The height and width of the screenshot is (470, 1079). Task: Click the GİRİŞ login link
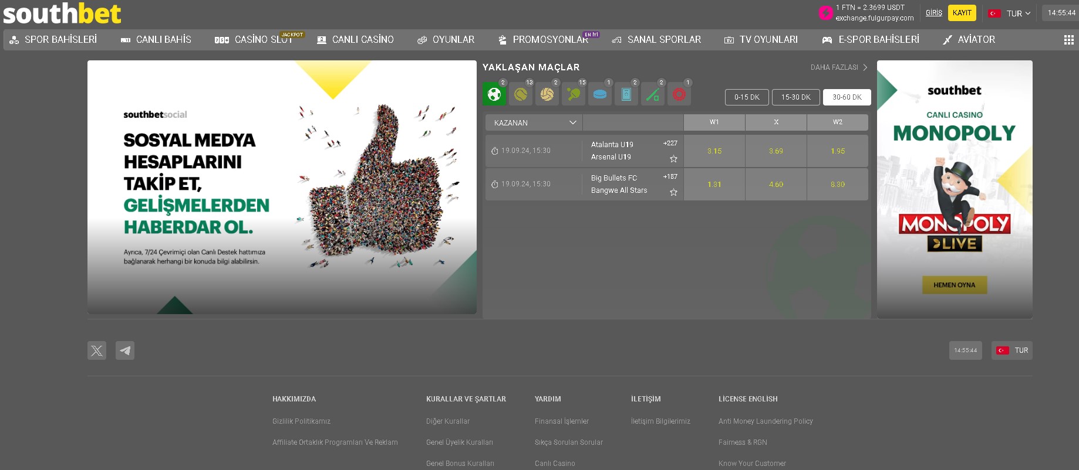point(934,13)
